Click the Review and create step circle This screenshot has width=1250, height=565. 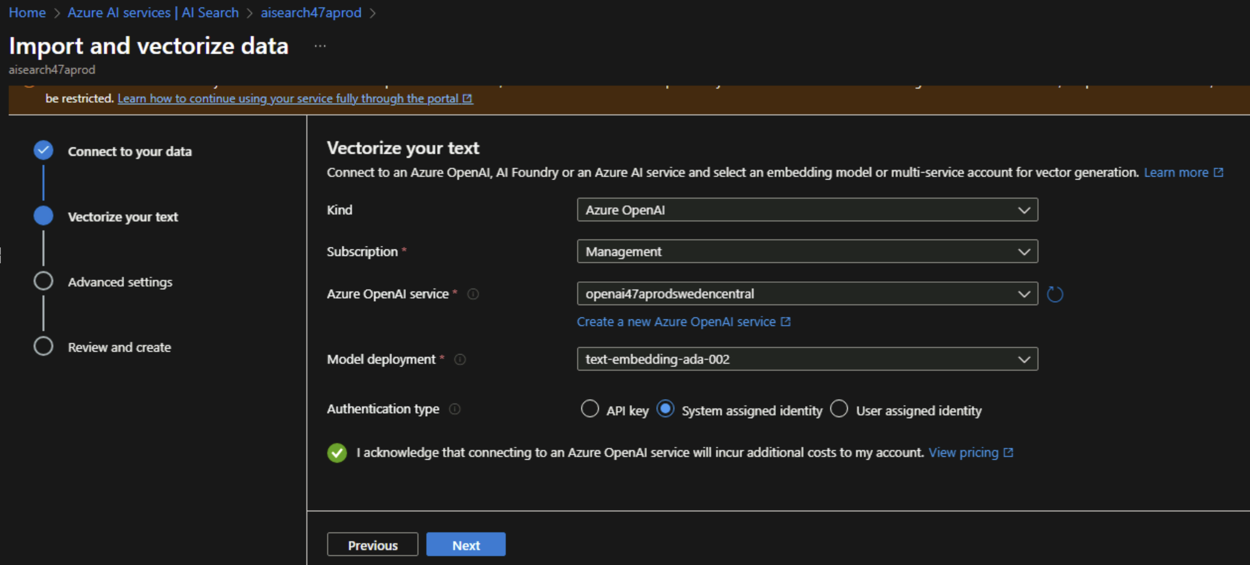point(44,346)
